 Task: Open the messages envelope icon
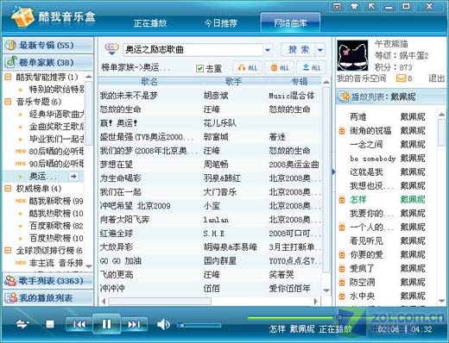coord(401,78)
